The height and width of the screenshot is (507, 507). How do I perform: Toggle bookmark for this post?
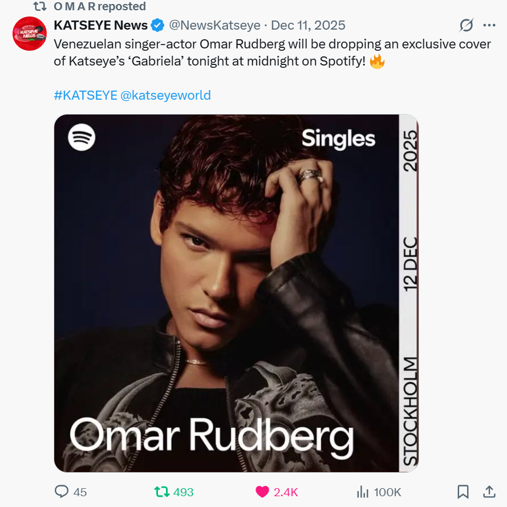coord(463,492)
